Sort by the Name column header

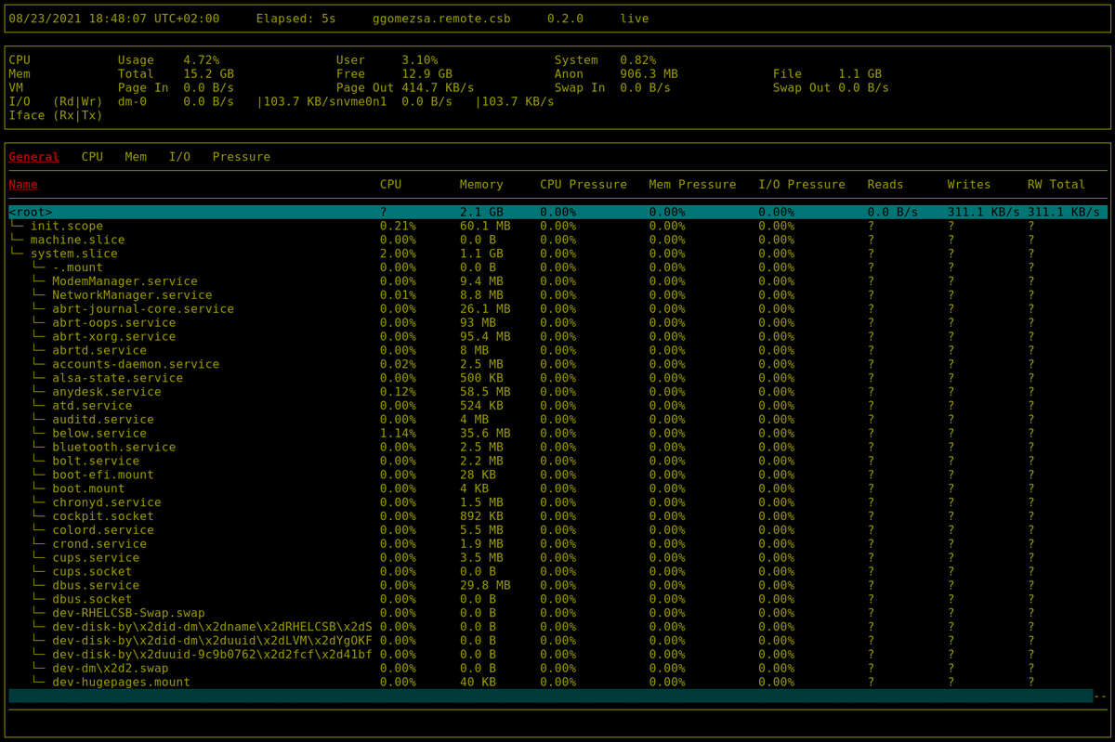[x=23, y=185]
